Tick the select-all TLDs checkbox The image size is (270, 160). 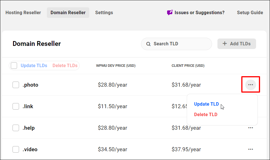point(14,66)
